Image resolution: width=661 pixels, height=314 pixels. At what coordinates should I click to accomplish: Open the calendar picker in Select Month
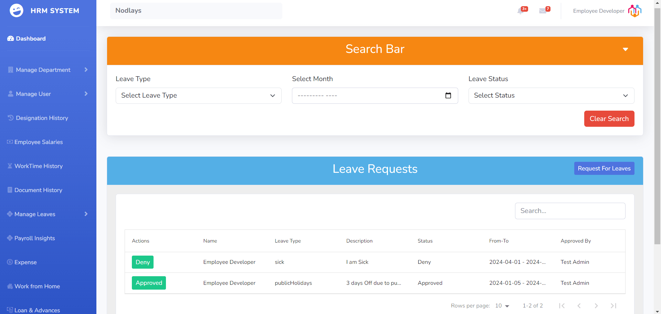[448, 96]
